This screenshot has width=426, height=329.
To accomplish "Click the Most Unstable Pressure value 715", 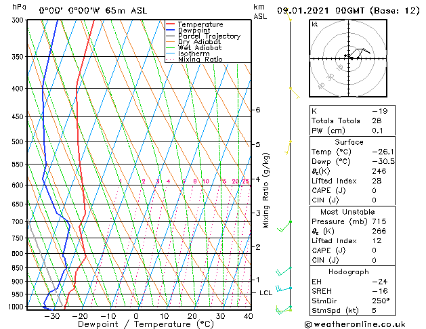I will click(x=379, y=221).
